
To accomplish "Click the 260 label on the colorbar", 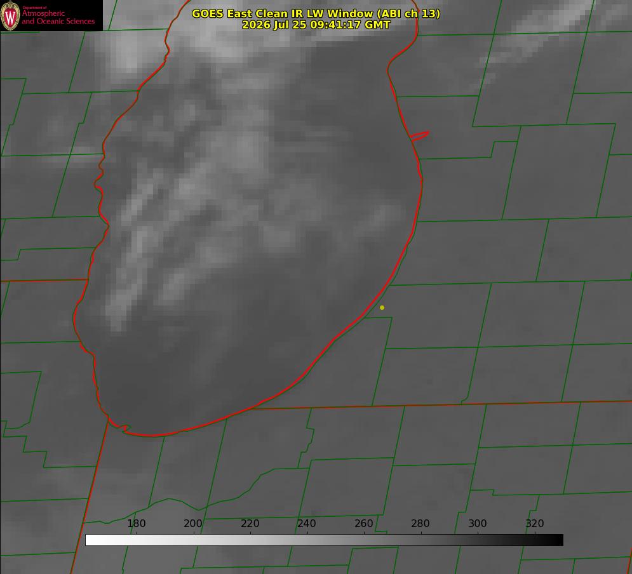I will tap(363, 523).
